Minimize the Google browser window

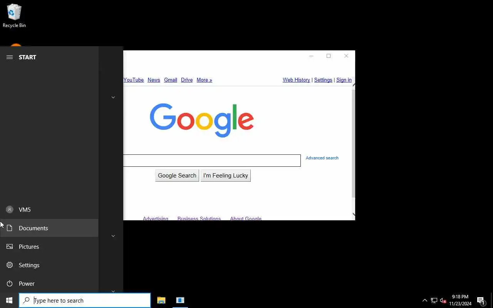tap(311, 56)
